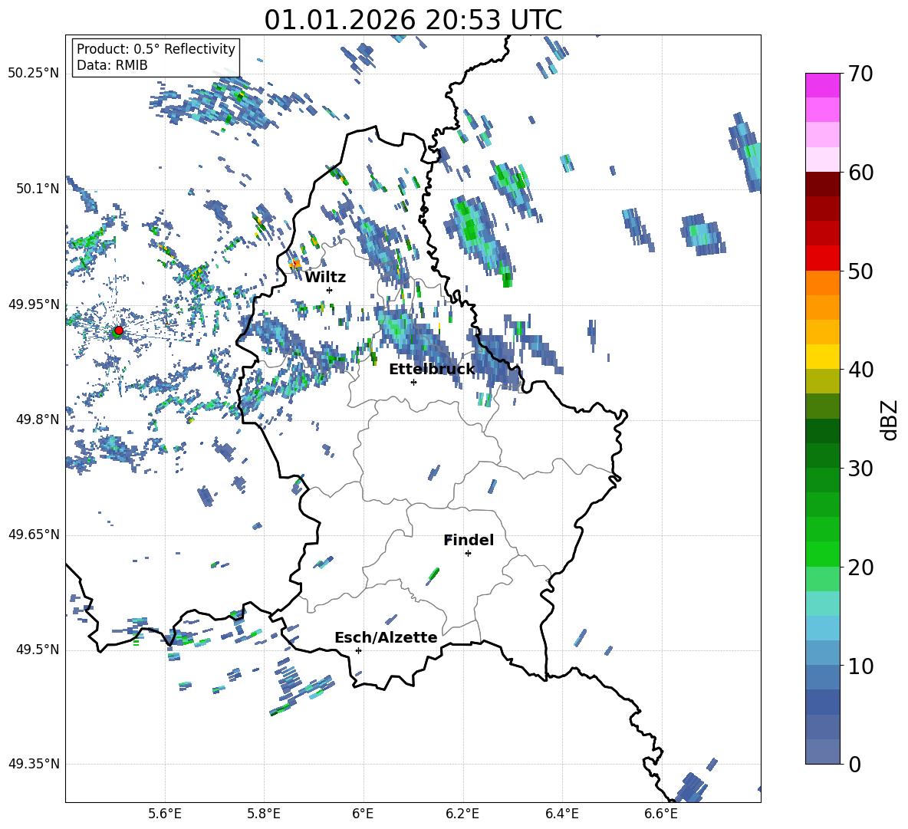Click the yellow swatch just above 40 dBZ

pos(822,357)
